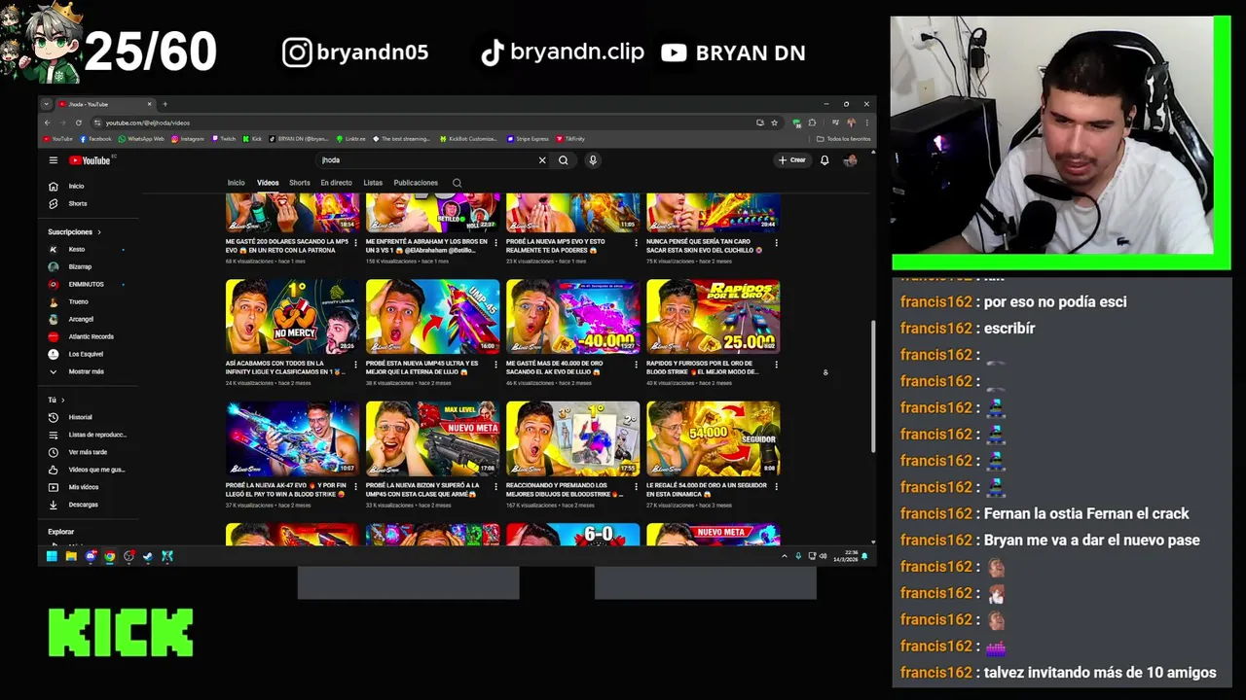Viewport: 1246px width, 700px height.
Task: Open the TikFinity bookmark
Action: click(x=570, y=139)
